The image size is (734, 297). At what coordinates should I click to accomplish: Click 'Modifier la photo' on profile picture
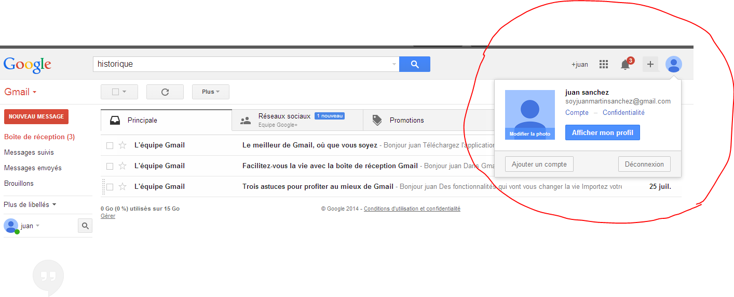pyautogui.click(x=530, y=133)
